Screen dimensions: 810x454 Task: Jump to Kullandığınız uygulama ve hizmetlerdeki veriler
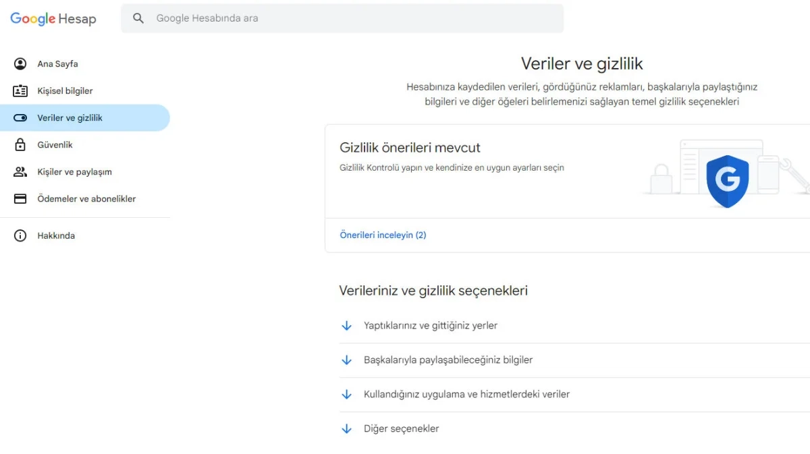click(x=466, y=395)
